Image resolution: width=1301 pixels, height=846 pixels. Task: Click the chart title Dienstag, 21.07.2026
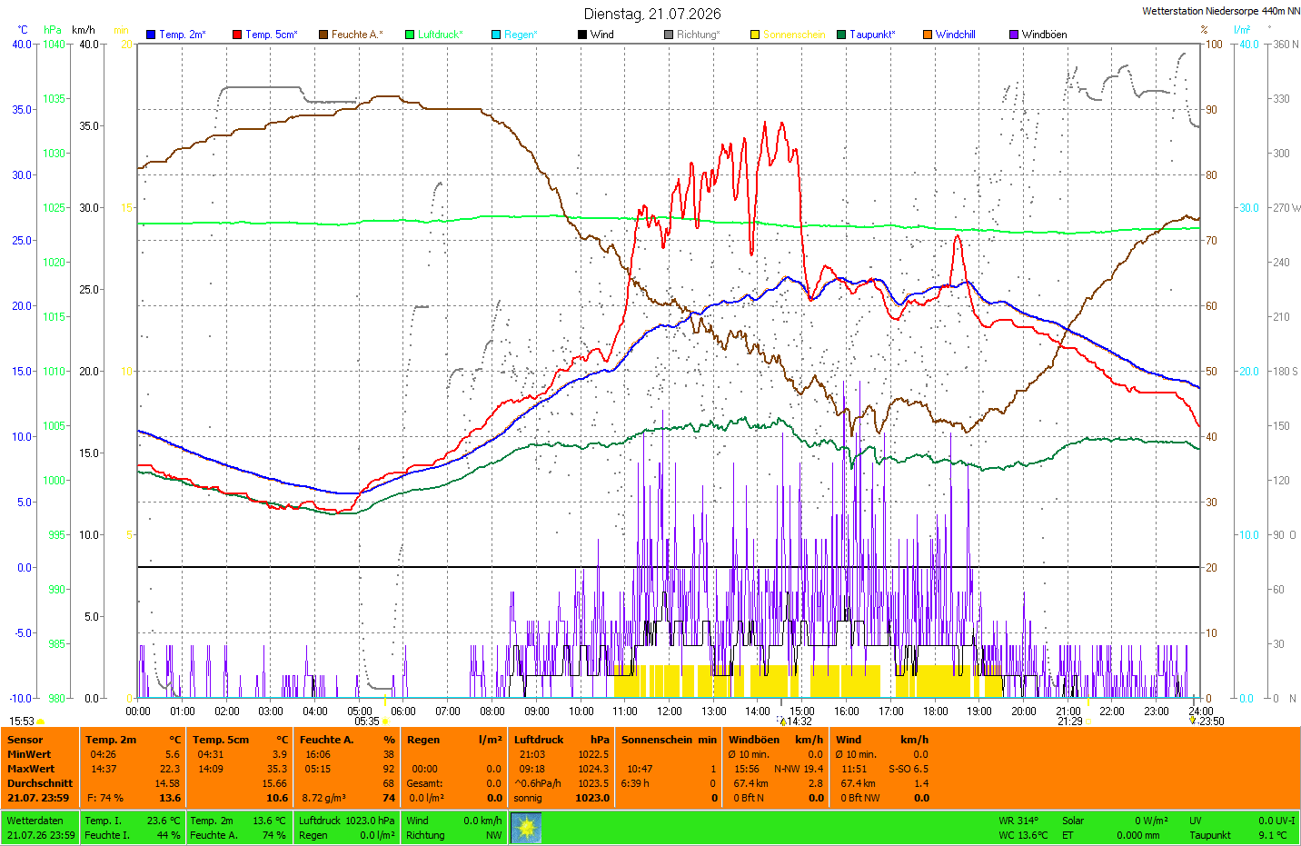coord(652,14)
